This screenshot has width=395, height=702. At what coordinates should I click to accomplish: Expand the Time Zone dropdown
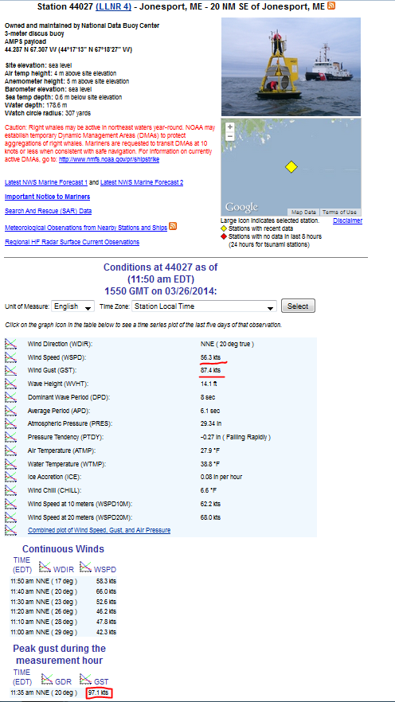[x=204, y=306]
